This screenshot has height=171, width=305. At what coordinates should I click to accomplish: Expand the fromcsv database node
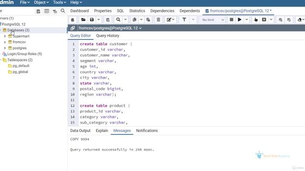[5, 42]
